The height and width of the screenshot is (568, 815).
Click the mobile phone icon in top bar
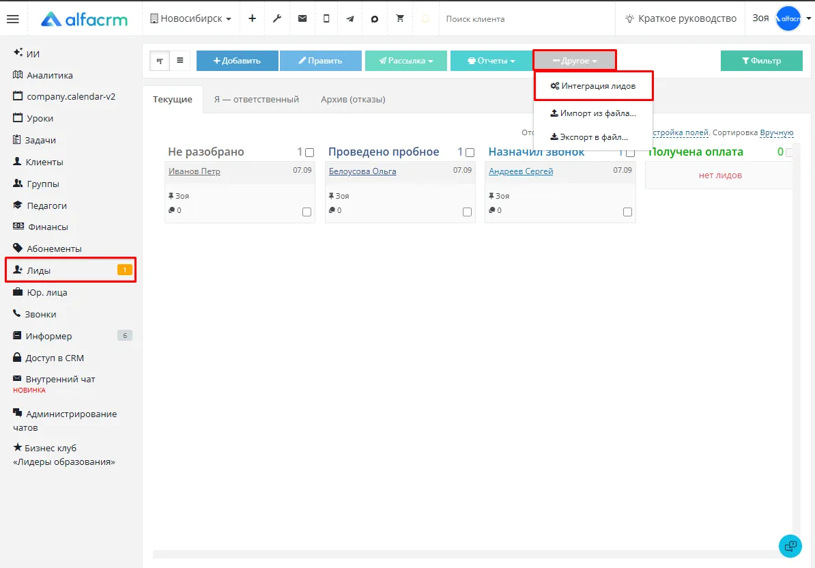(x=326, y=18)
